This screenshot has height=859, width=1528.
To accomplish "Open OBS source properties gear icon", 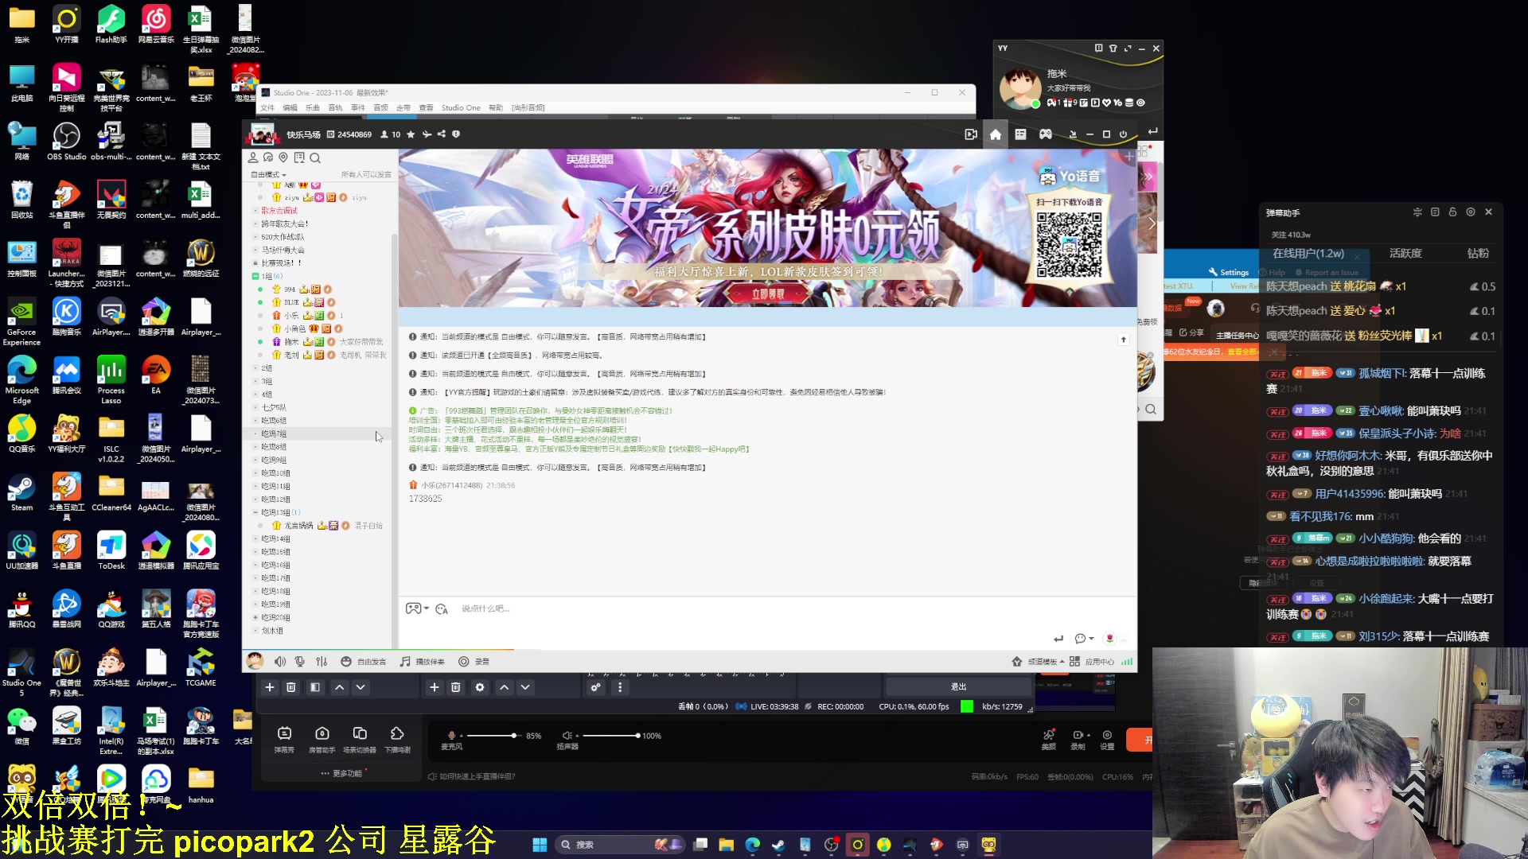I will (480, 687).
